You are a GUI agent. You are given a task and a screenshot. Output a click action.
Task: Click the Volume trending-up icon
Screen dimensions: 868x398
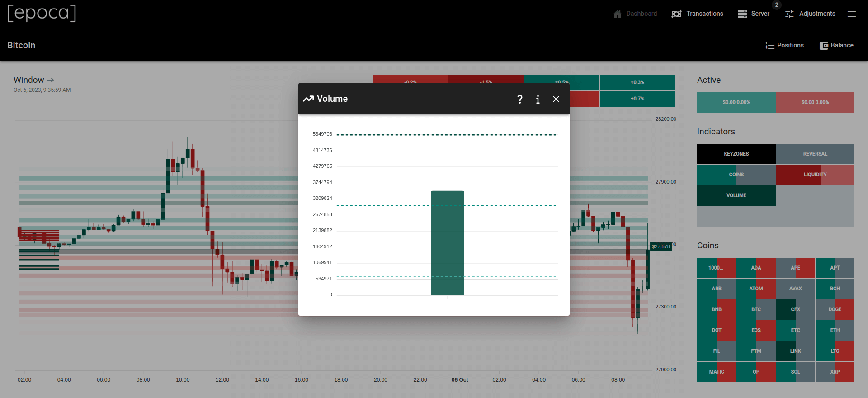tap(308, 99)
